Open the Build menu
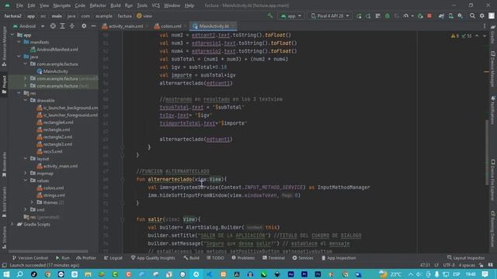The height and width of the screenshot is (279, 497). coord(116,5)
